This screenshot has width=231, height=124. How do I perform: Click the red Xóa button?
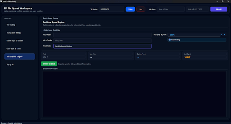[141, 9]
